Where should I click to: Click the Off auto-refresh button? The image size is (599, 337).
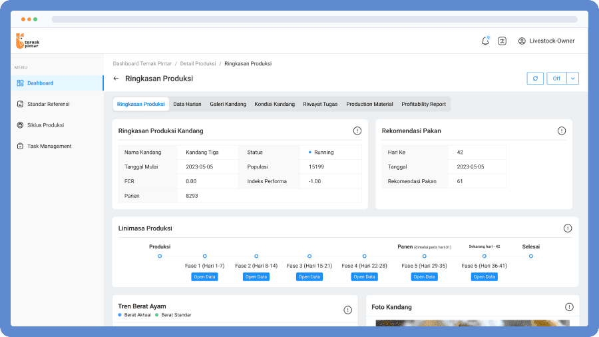[556, 79]
